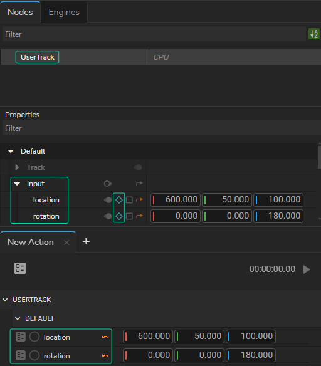Collapse the Default properties group
Viewport: 321px width, 366px height.
pyautogui.click(x=11, y=151)
